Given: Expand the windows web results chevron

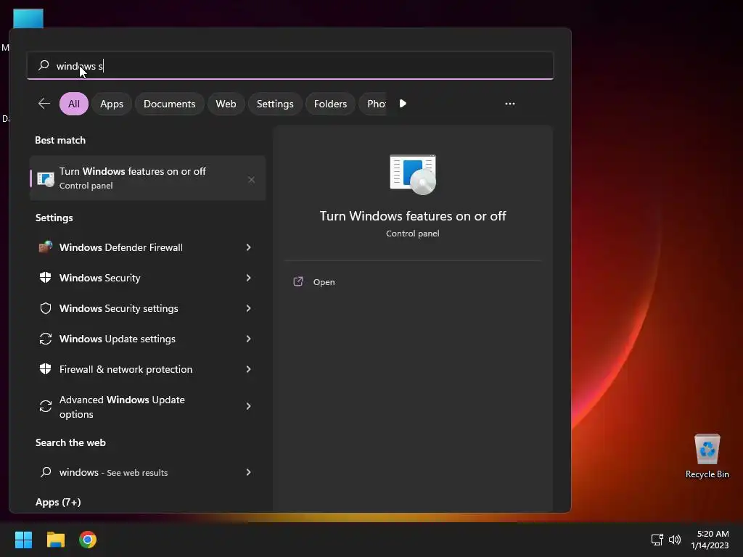Looking at the screenshot, I should tap(248, 472).
